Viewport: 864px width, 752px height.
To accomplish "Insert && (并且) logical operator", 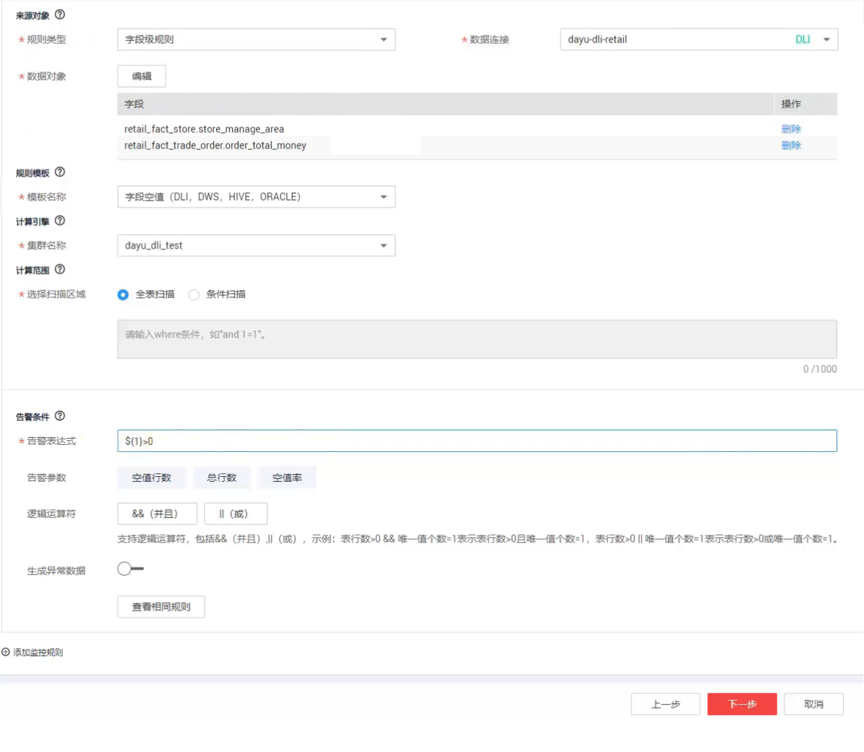I will (157, 514).
